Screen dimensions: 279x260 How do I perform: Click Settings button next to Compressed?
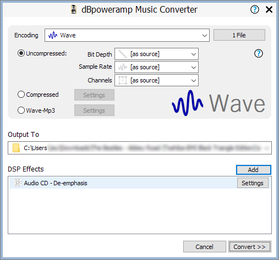[94, 95]
